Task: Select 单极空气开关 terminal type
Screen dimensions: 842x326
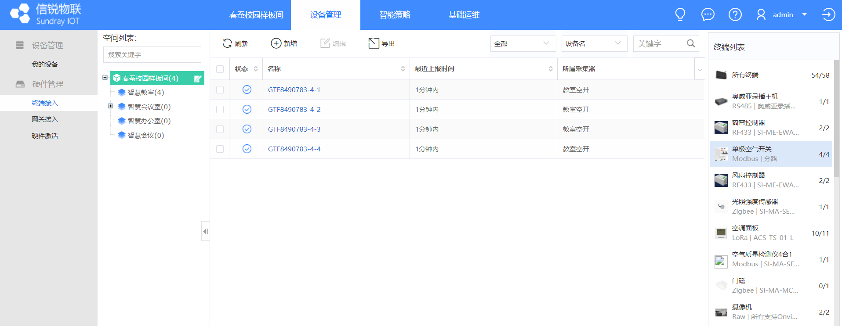Action: [771, 154]
